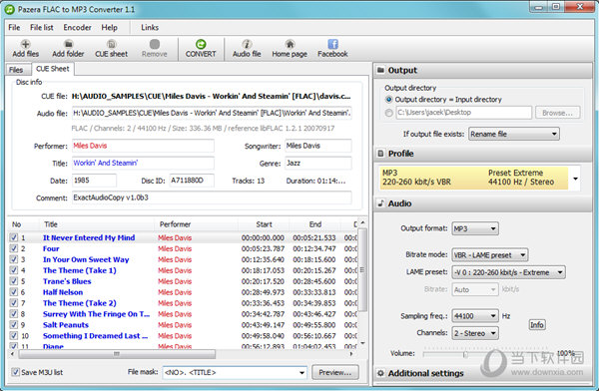This screenshot has height=391, width=599.
Task: Sort tracks by the Performer column header
Action: pos(197,224)
